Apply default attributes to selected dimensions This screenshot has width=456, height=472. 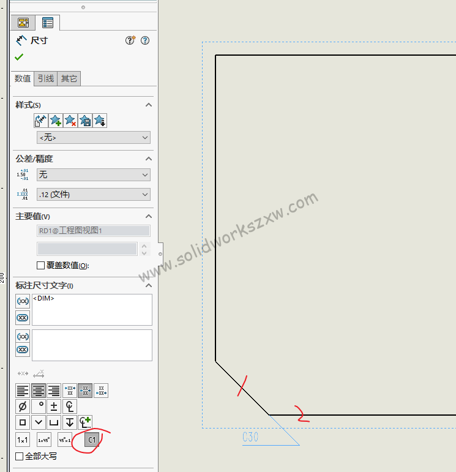click(40, 121)
